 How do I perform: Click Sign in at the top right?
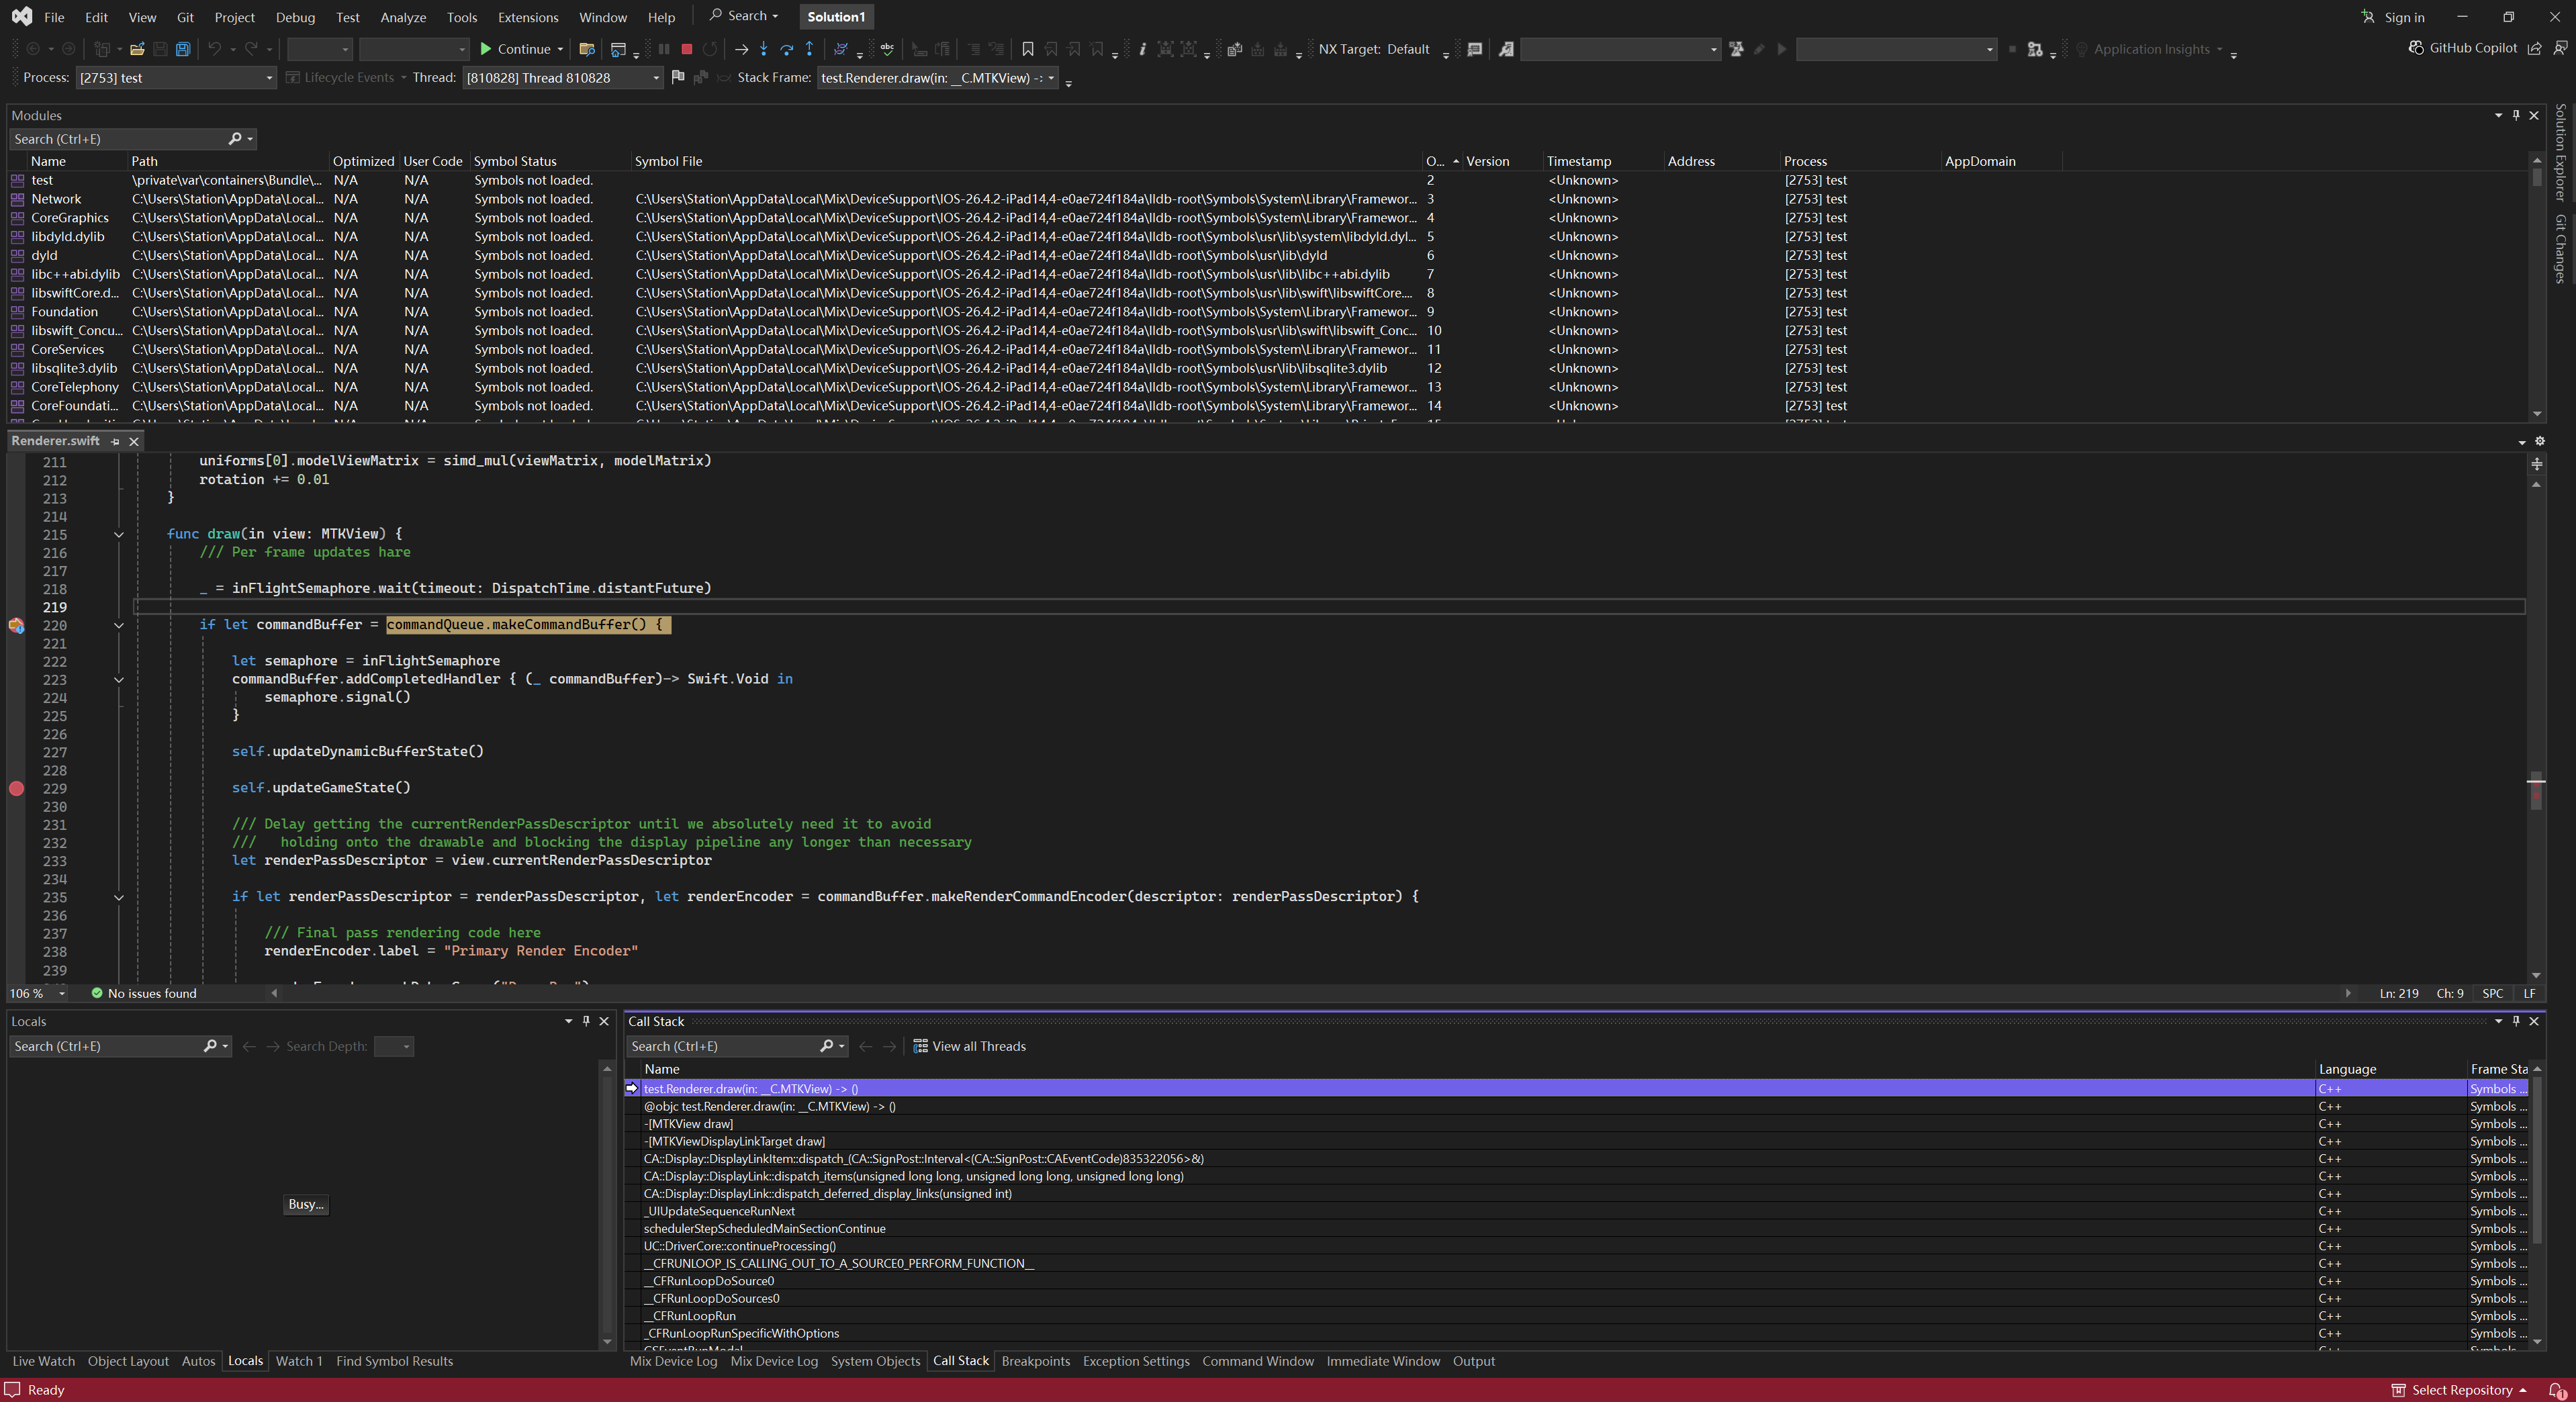tap(2392, 17)
